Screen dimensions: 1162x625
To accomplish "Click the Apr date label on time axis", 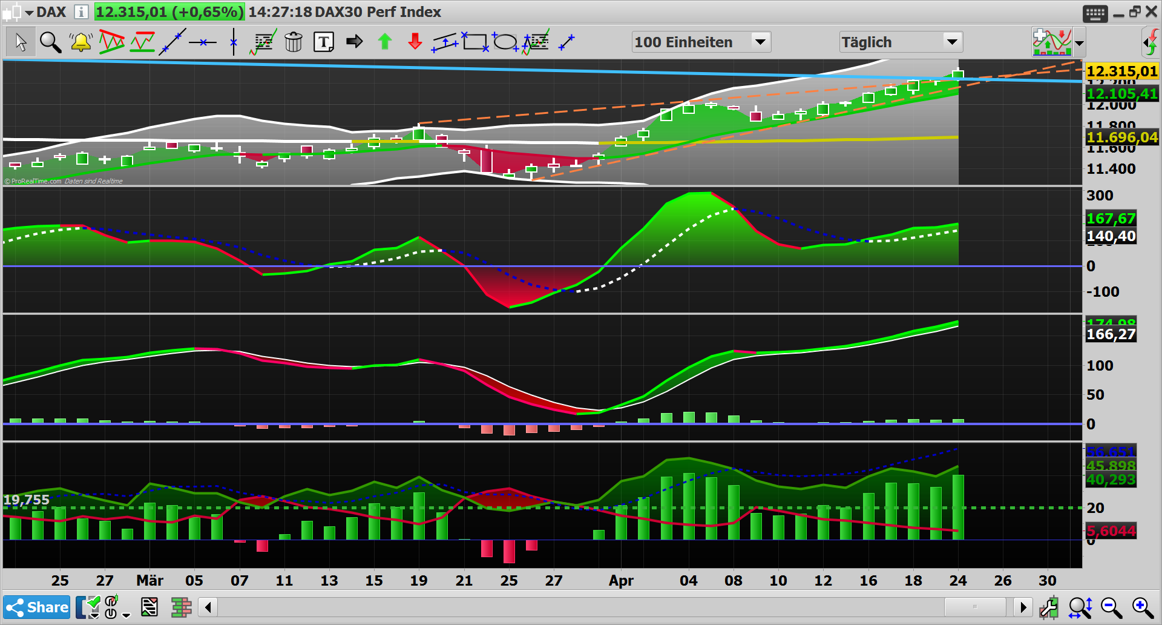I will coord(621,580).
